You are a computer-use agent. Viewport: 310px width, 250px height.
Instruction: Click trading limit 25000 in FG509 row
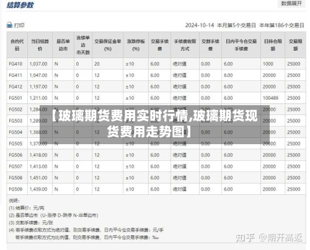point(294,189)
